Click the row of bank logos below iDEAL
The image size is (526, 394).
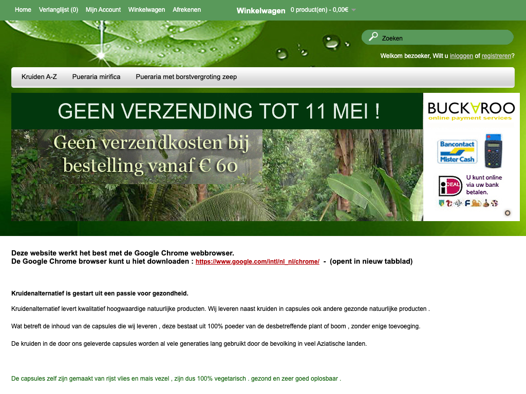coord(468,203)
